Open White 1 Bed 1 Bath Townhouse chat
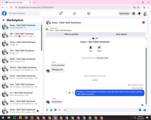Image resolution: width=151 pixels, height=120 pixels. pos(20,60)
